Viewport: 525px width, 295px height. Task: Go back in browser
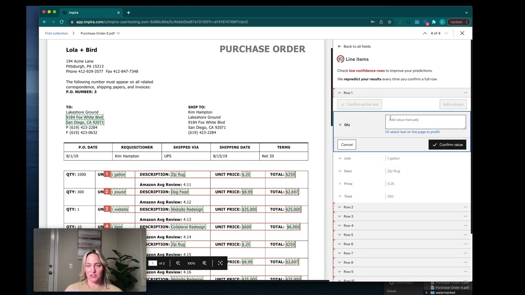(45, 22)
